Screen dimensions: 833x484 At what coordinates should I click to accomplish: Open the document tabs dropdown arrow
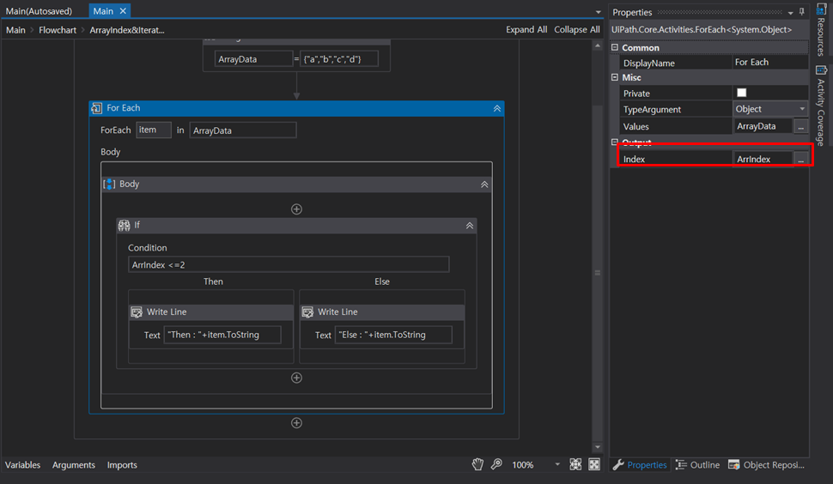click(x=599, y=12)
